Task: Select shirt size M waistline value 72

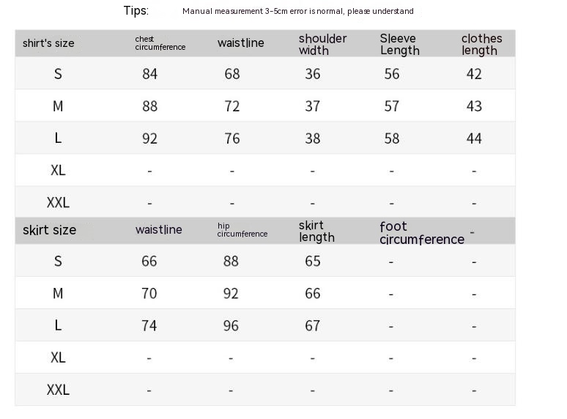Action: pyautogui.click(x=231, y=106)
